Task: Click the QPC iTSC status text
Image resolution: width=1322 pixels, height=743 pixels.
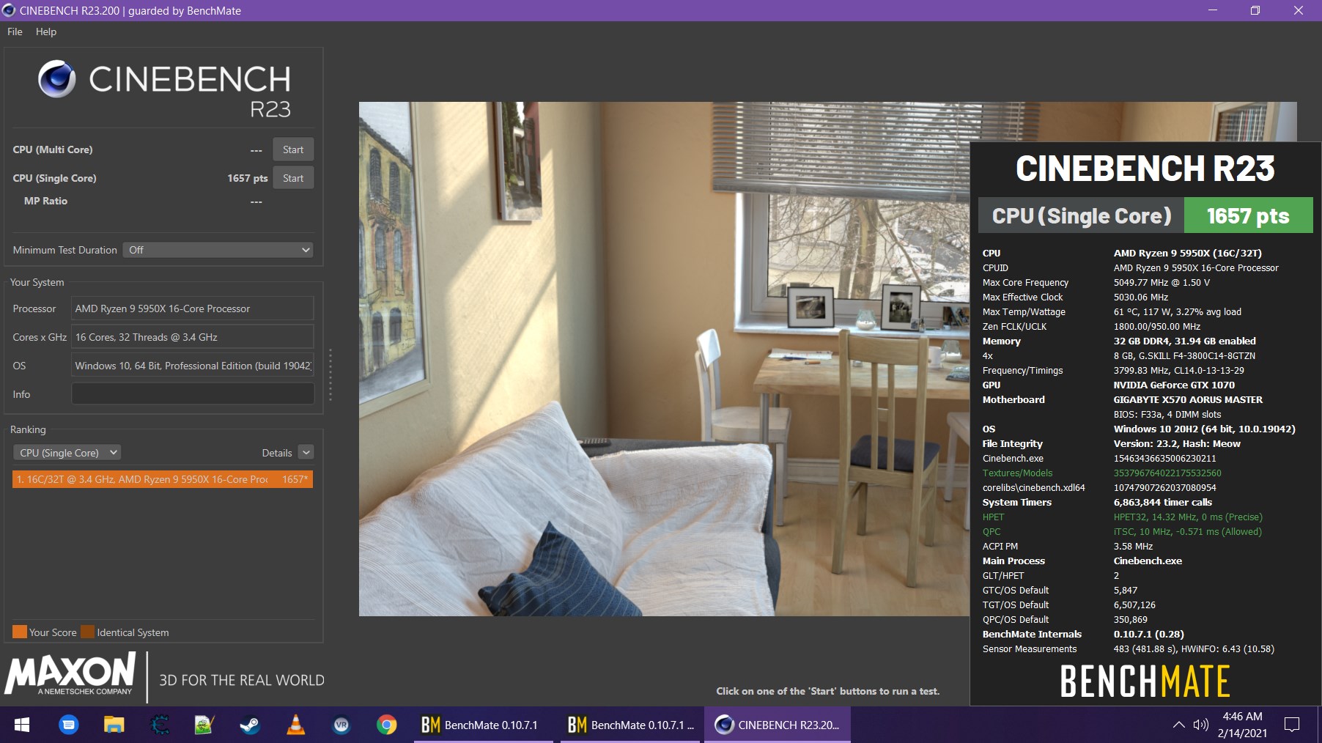Action: pos(1187,532)
